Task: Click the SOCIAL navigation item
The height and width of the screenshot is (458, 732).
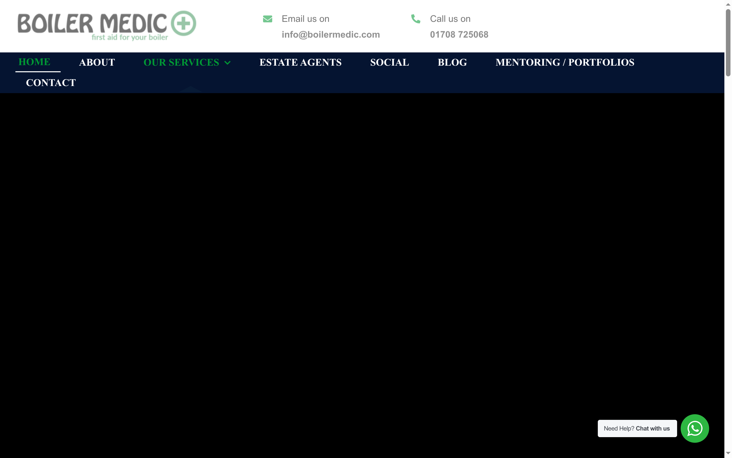Action: pos(390,62)
